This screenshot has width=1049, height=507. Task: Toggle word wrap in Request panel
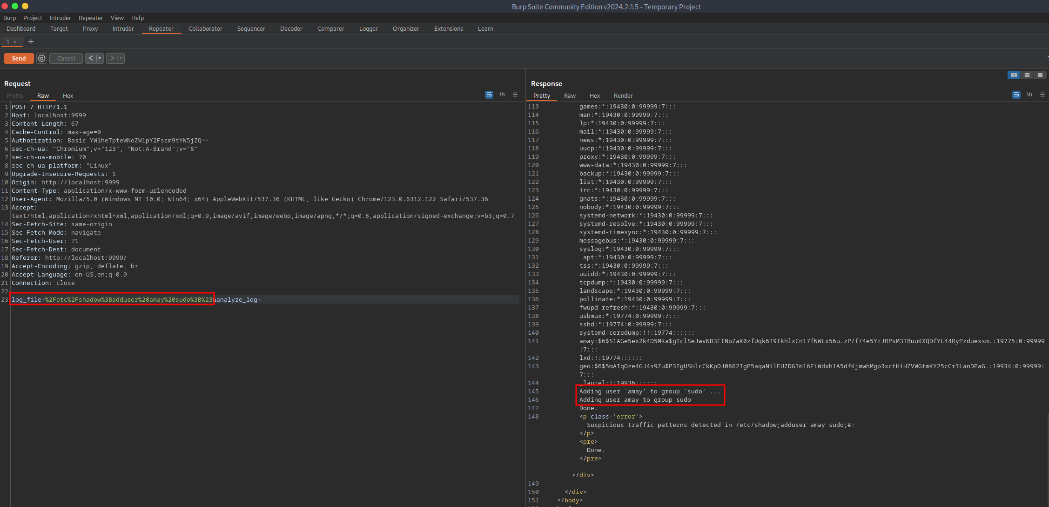tap(489, 95)
